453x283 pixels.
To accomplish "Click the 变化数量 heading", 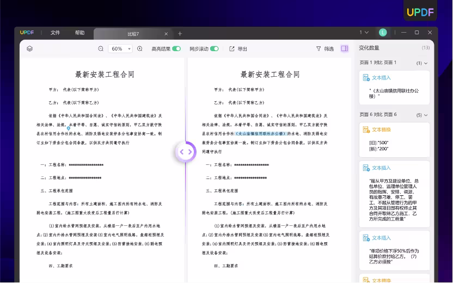I will (x=369, y=48).
